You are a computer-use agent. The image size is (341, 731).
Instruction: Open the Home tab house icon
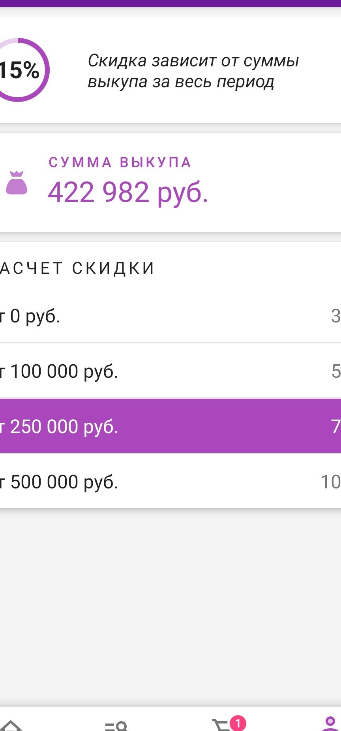click(11, 725)
